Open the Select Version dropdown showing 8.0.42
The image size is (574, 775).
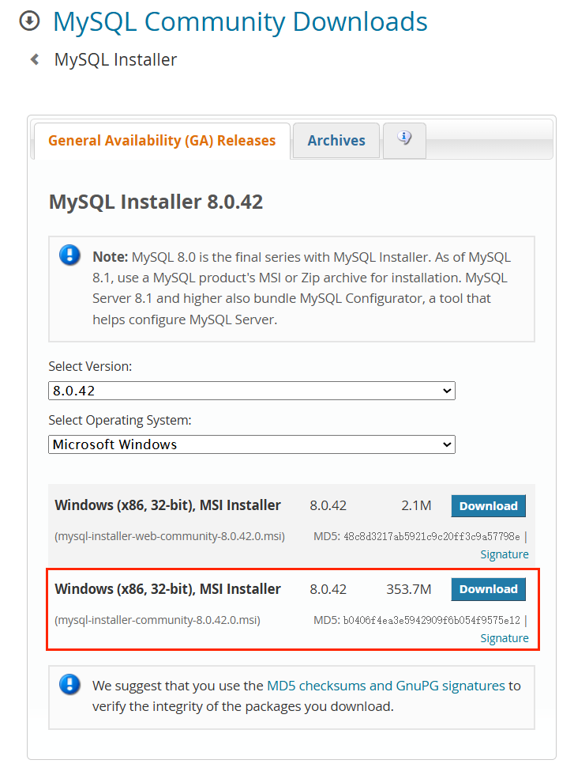252,391
